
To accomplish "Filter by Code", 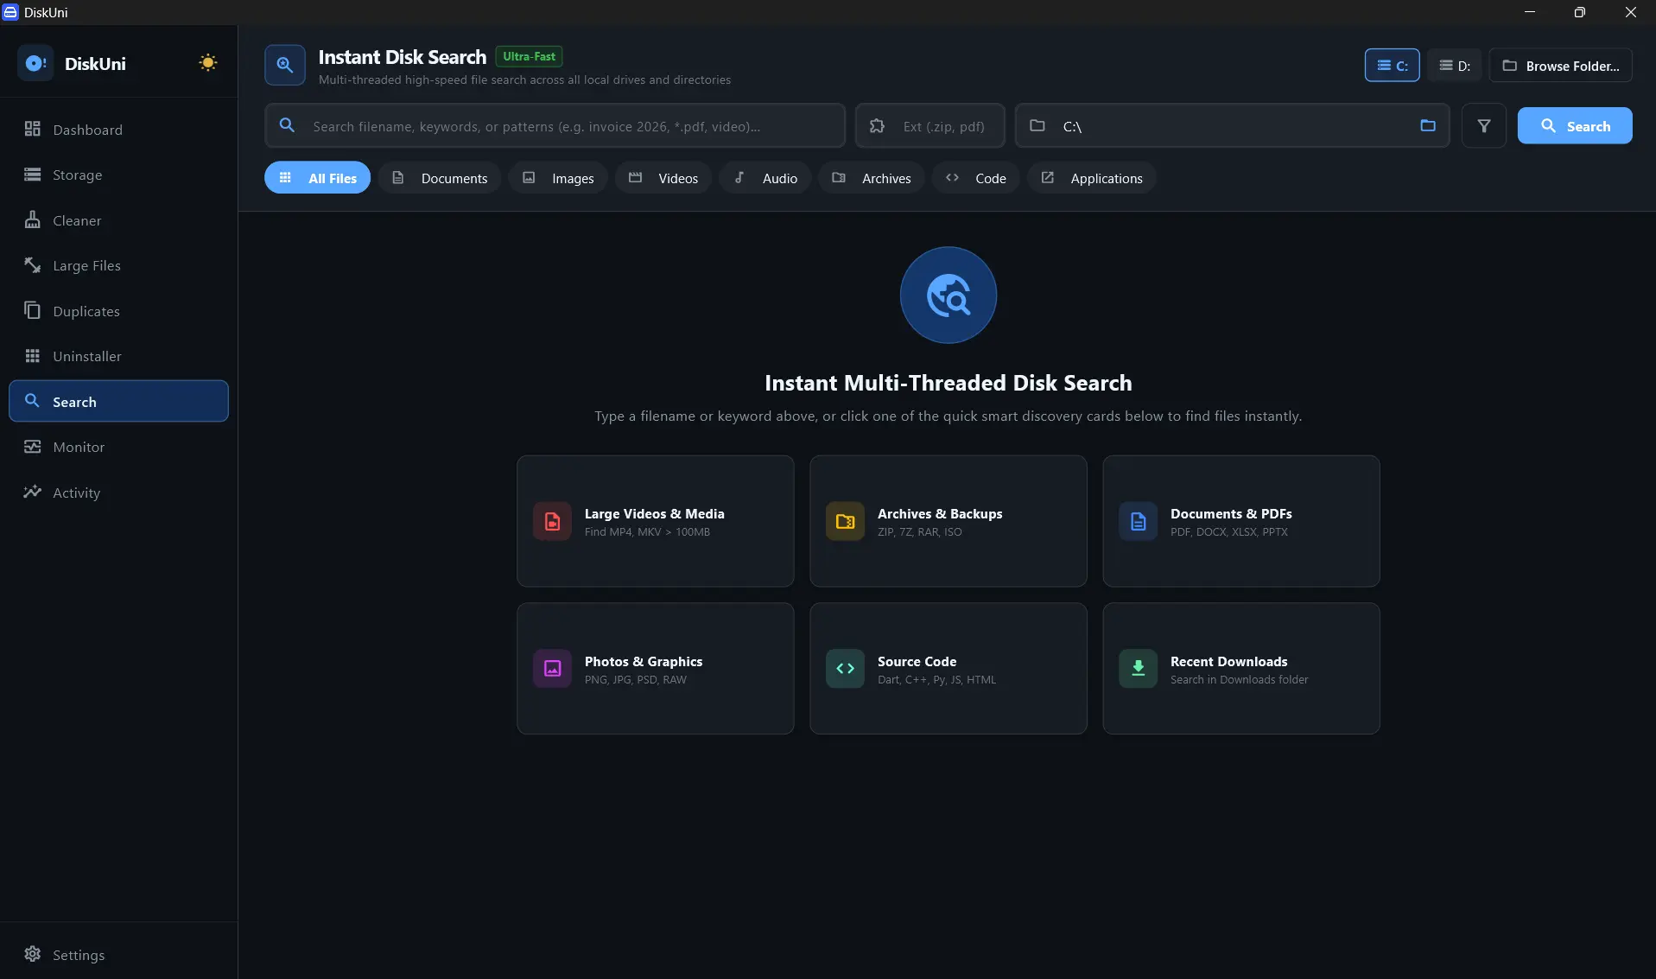I will pyautogui.click(x=975, y=178).
